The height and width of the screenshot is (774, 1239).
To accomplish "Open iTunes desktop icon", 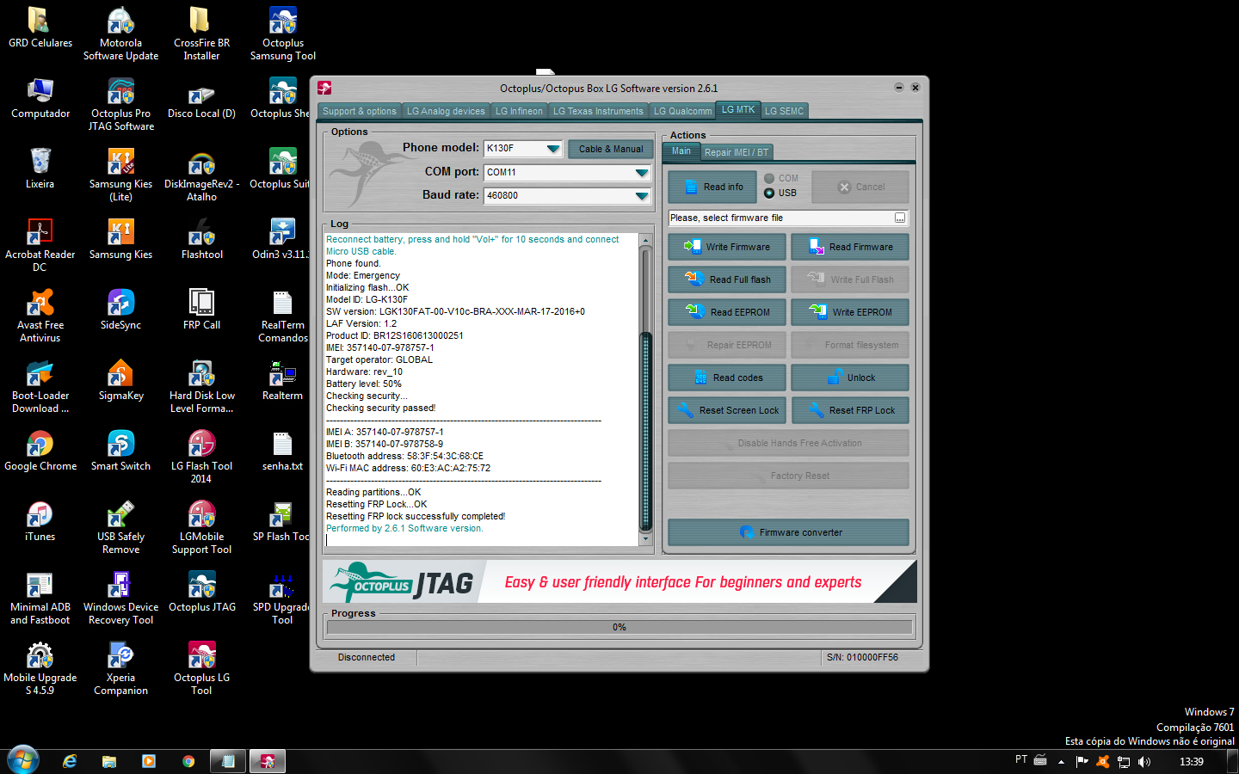I will 40,521.
